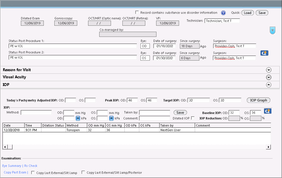282x178 pixels.
Task: Click date of surgery 01/30/2020 field
Action: coord(164,58)
